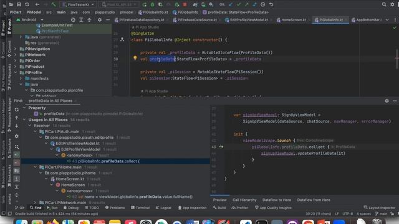Open Git history clock icon
399x224 pixels.
[x=263, y=4]
